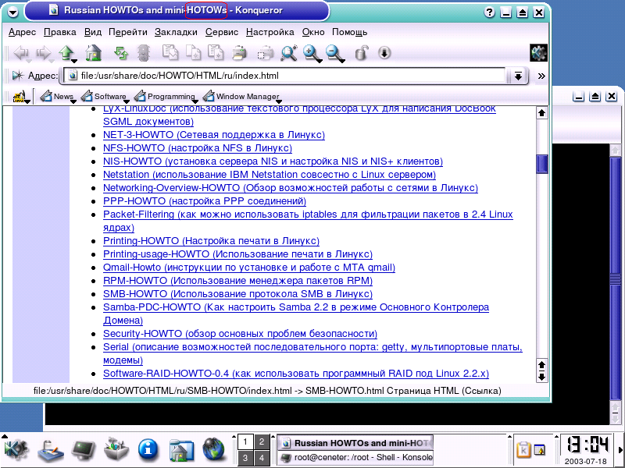Open the address history dropdown arrow
This screenshot has width=625, height=468.
pos(518,76)
